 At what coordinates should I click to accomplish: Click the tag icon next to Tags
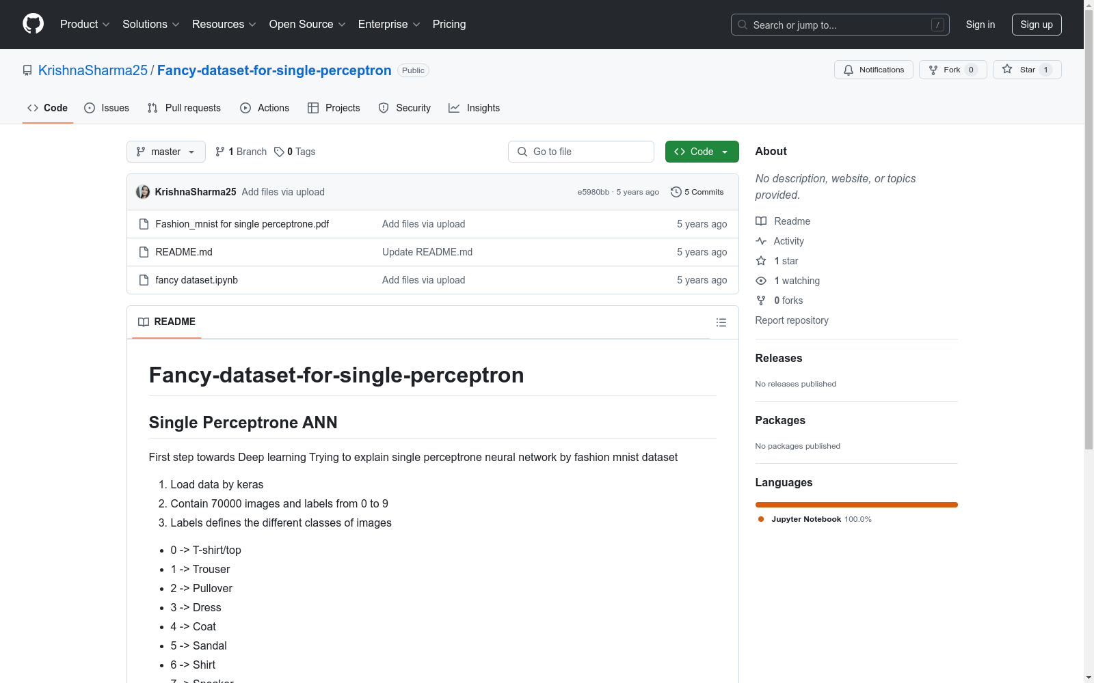point(279,152)
